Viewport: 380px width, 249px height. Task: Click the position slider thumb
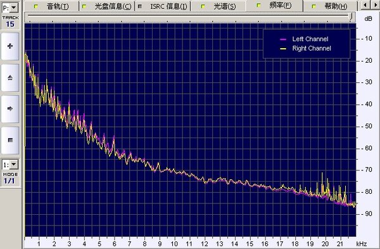click(x=350, y=16)
